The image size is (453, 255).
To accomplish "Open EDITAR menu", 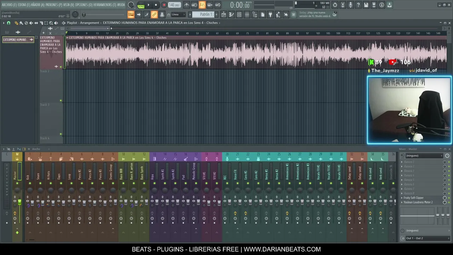I will coord(24,5).
